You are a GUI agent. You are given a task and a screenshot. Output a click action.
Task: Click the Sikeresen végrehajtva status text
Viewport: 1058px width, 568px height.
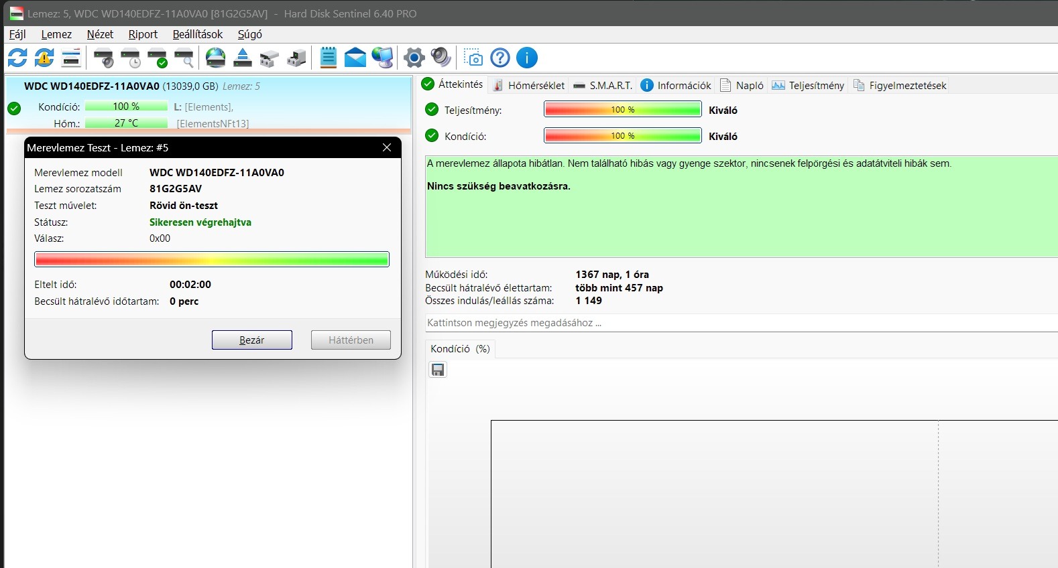(200, 222)
